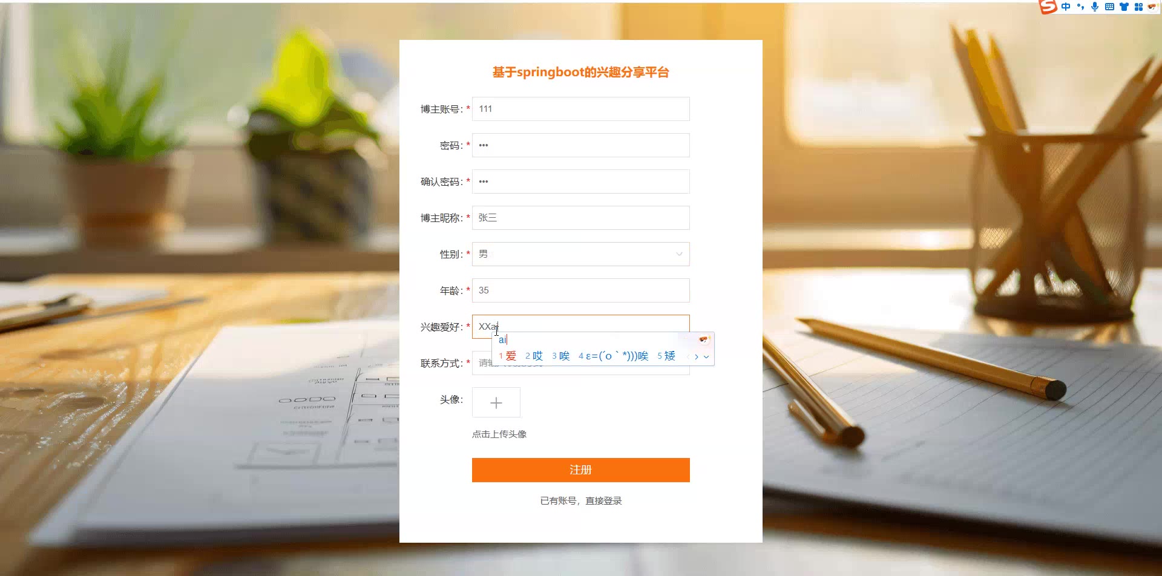The height and width of the screenshot is (576, 1162).
Task: Open the soft keyboard icon in Sogou toolbar
Action: [1109, 7]
